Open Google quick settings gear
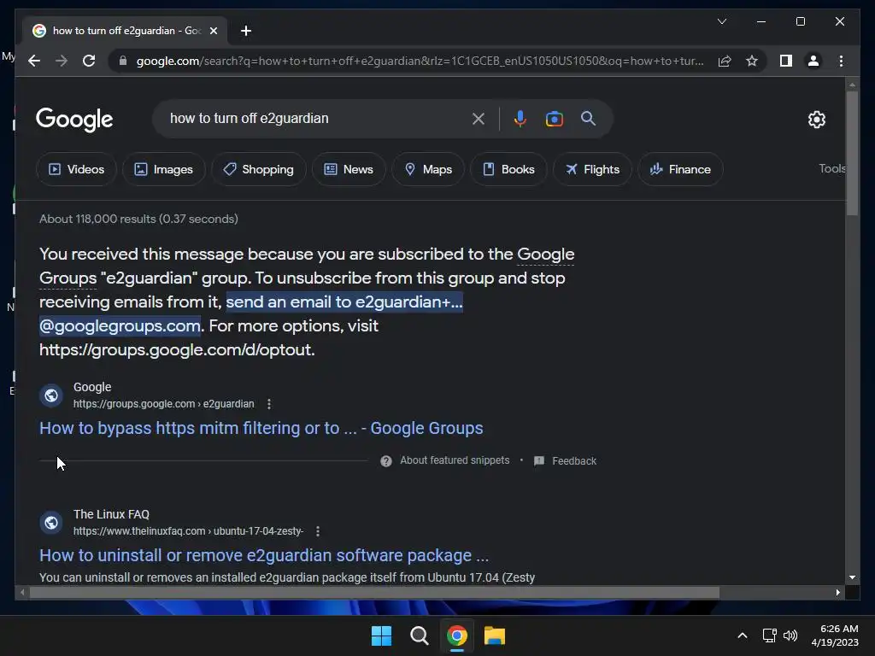Viewport: 875px width, 656px height. point(816,120)
